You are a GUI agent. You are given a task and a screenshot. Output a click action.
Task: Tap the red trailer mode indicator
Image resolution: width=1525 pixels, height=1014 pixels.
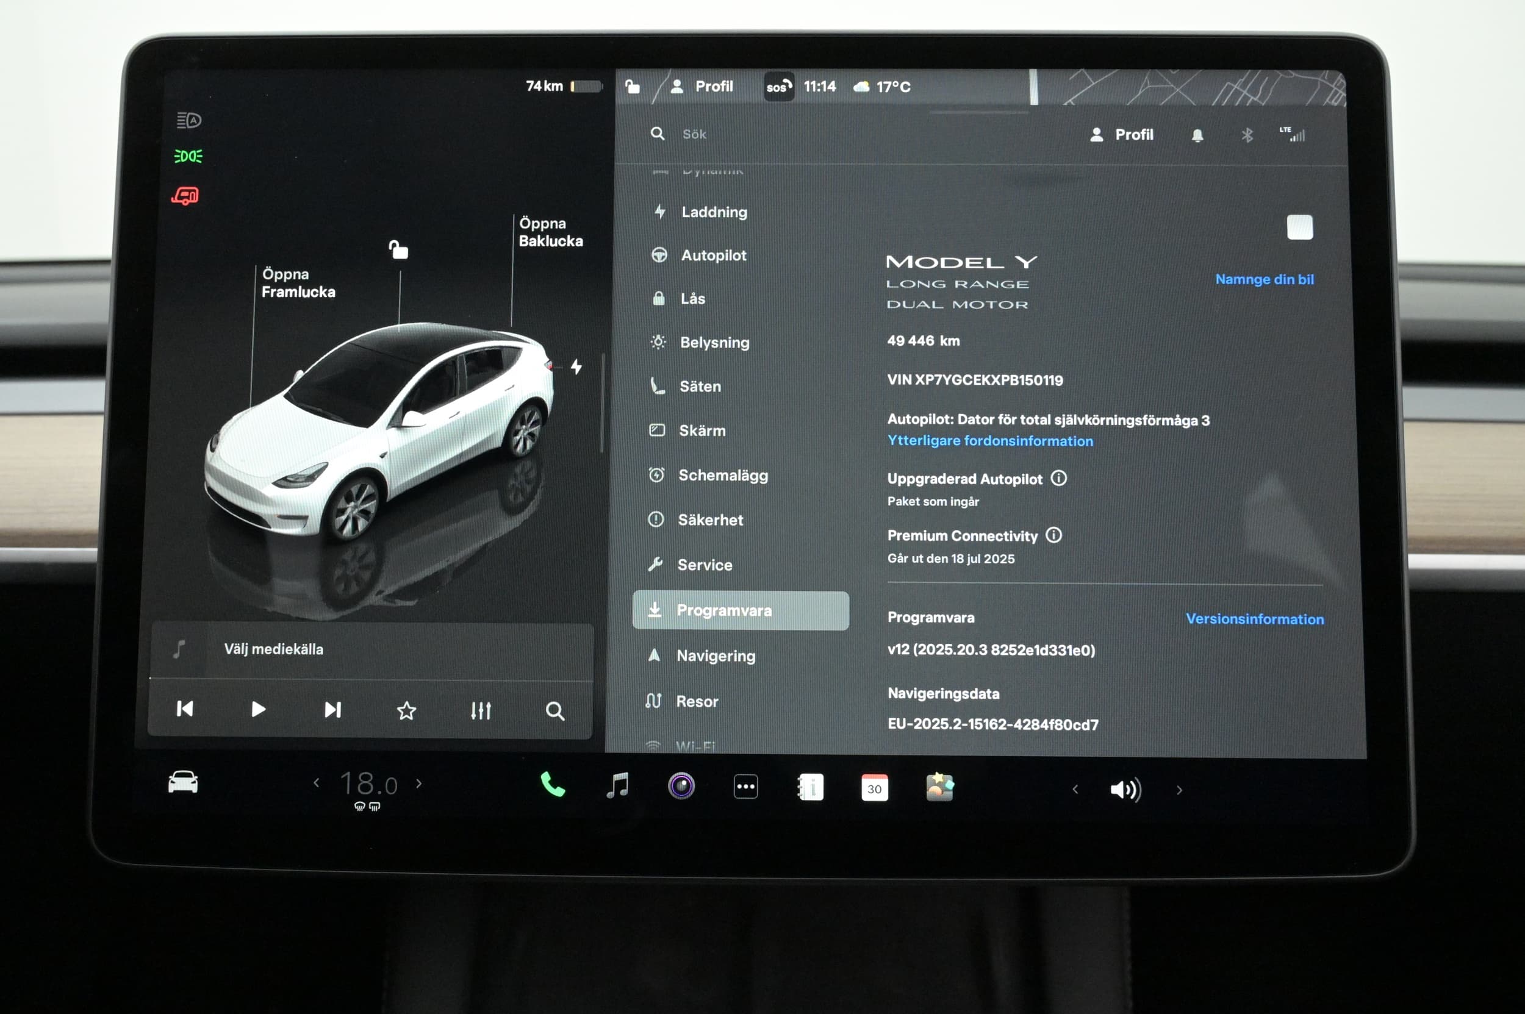185,195
